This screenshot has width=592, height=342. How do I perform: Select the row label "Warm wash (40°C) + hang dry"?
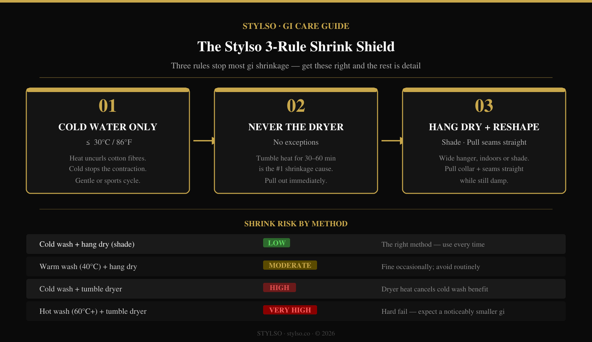tap(88, 266)
